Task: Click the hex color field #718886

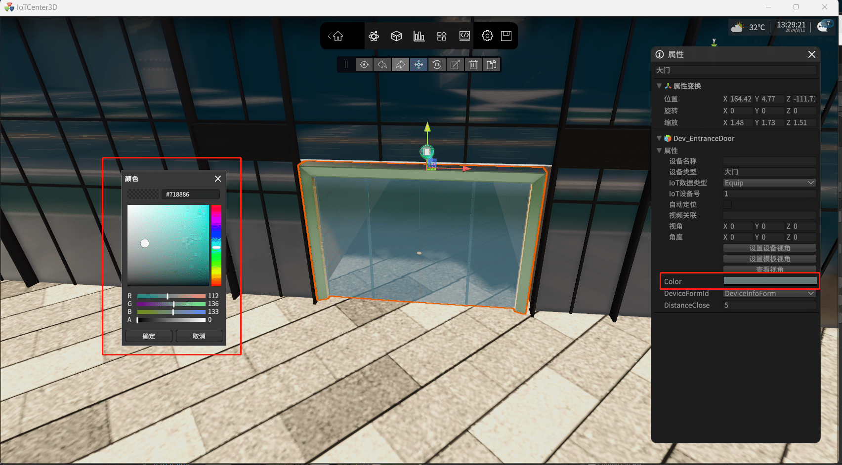Action: pyautogui.click(x=191, y=194)
